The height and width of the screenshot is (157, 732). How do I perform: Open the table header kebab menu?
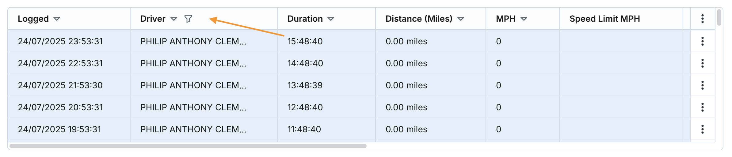click(702, 19)
